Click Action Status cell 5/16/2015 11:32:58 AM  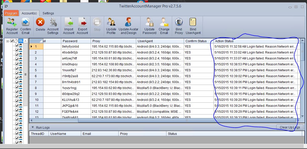pos(256,46)
